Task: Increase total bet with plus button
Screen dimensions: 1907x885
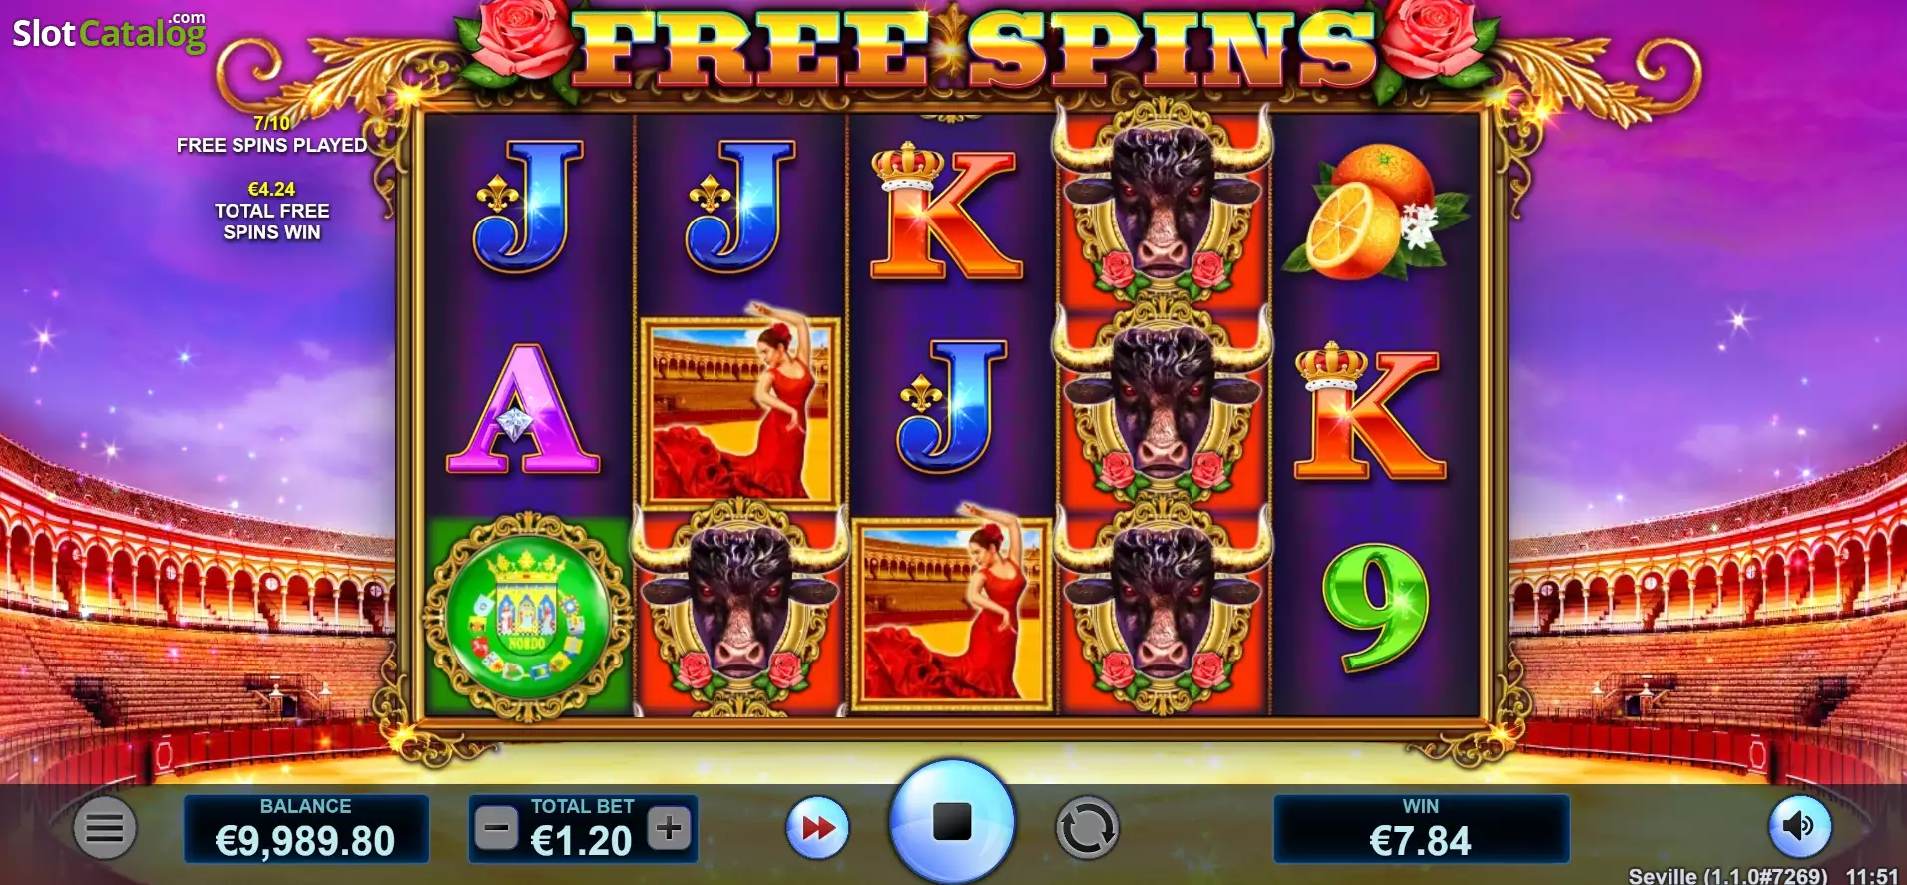Action: (x=670, y=828)
